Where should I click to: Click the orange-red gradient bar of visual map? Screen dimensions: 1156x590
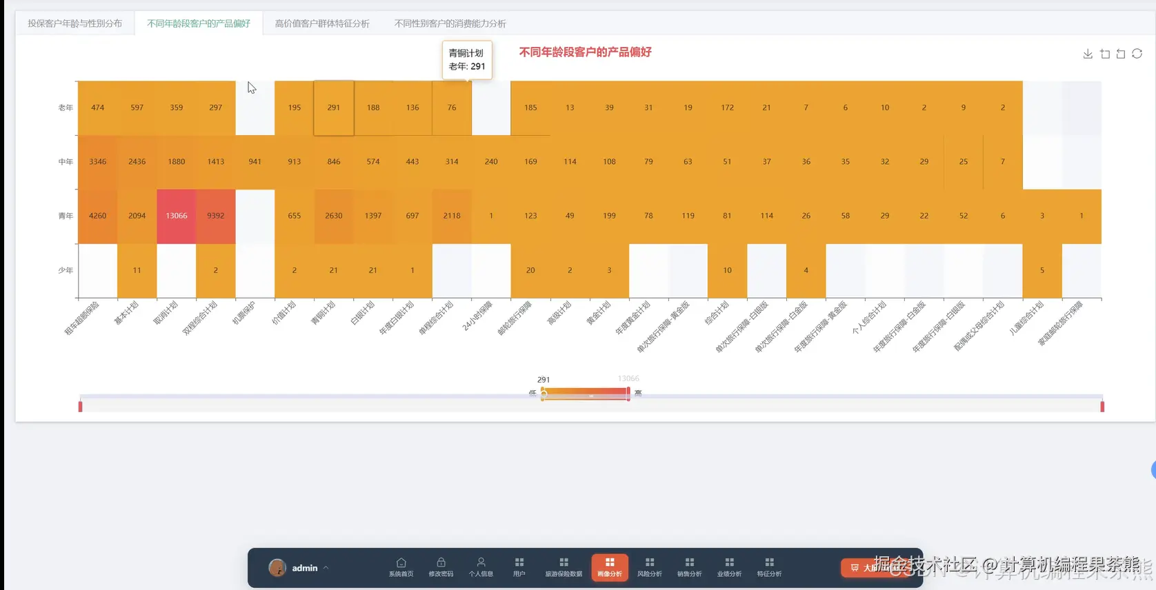pos(586,394)
